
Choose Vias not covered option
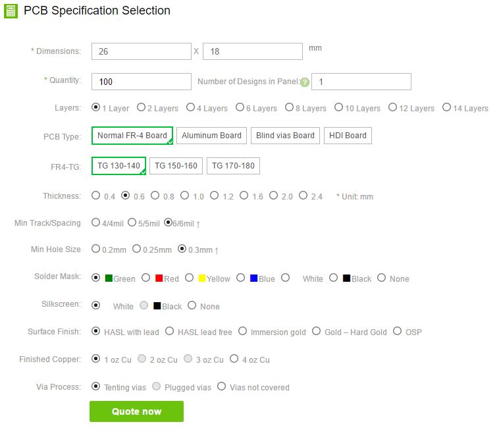pyautogui.click(x=221, y=386)
